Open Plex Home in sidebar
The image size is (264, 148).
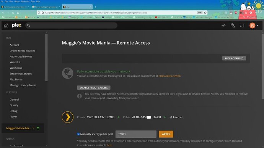[x=16, y=79]
